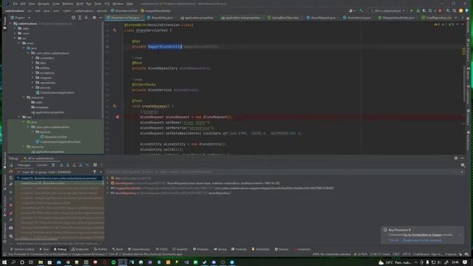
Task: Open Search Everywhere magnifier in top toolbar
Action: [x=455, y=10]
